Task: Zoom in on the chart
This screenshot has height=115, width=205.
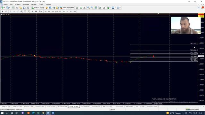Action: point(88,8)
